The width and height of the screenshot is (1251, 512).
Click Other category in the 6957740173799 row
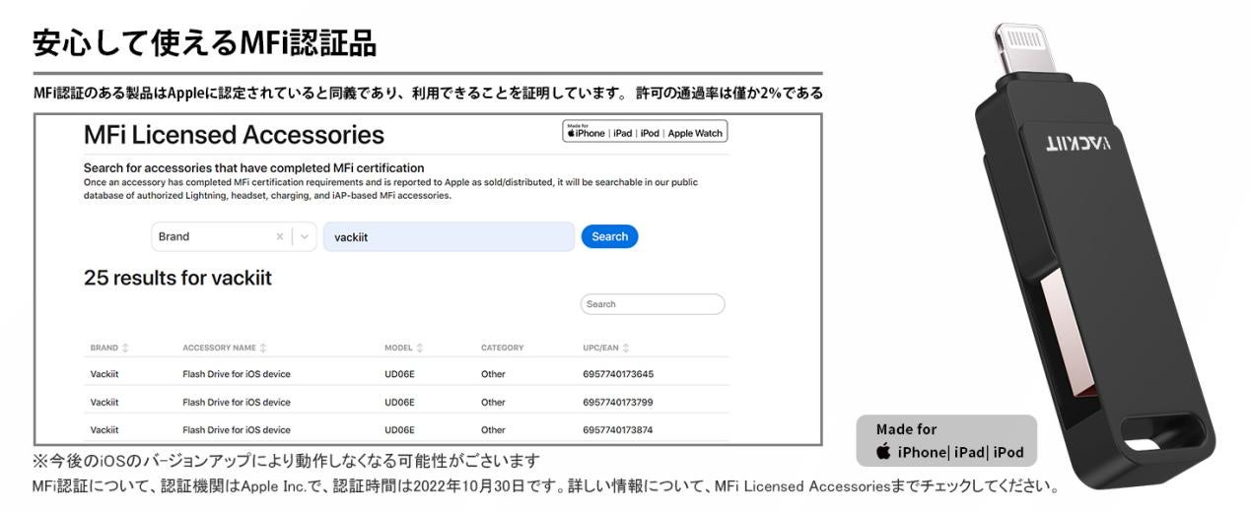coord(493,402)
